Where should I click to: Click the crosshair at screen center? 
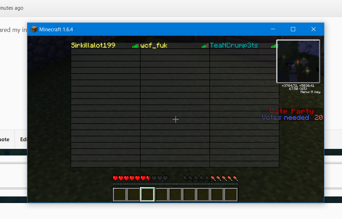click(x=176, y=119)
